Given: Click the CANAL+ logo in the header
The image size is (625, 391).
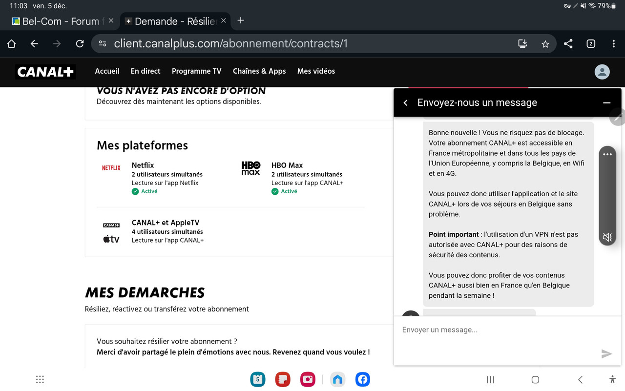Looking at the screenshot, I should (x=45, y=71).
